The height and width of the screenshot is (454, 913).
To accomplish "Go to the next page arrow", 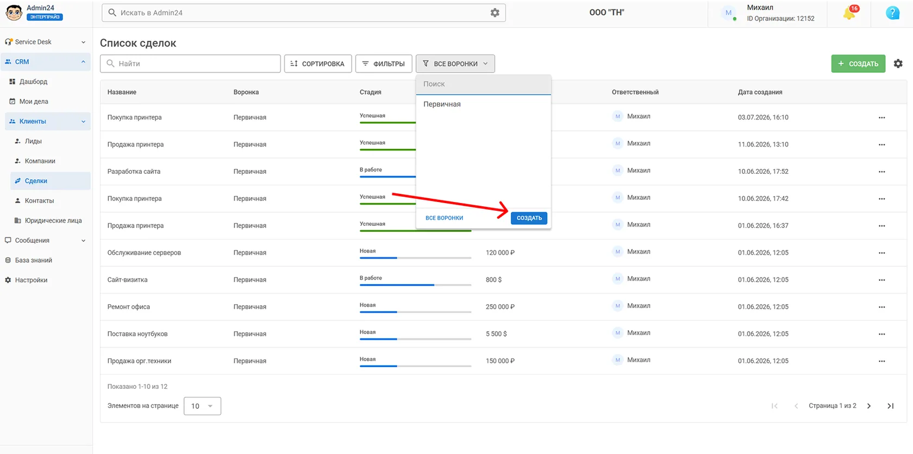I will (x=869, y=406).
